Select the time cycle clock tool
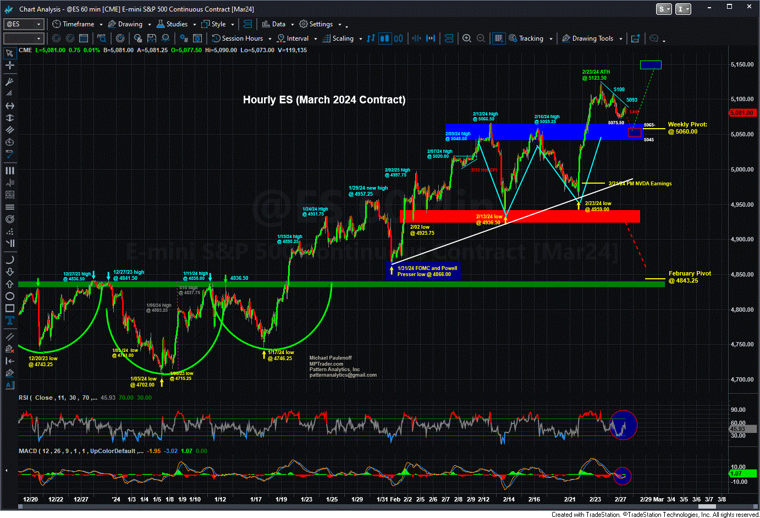This screenshot has height=518, width=760. 9,142
